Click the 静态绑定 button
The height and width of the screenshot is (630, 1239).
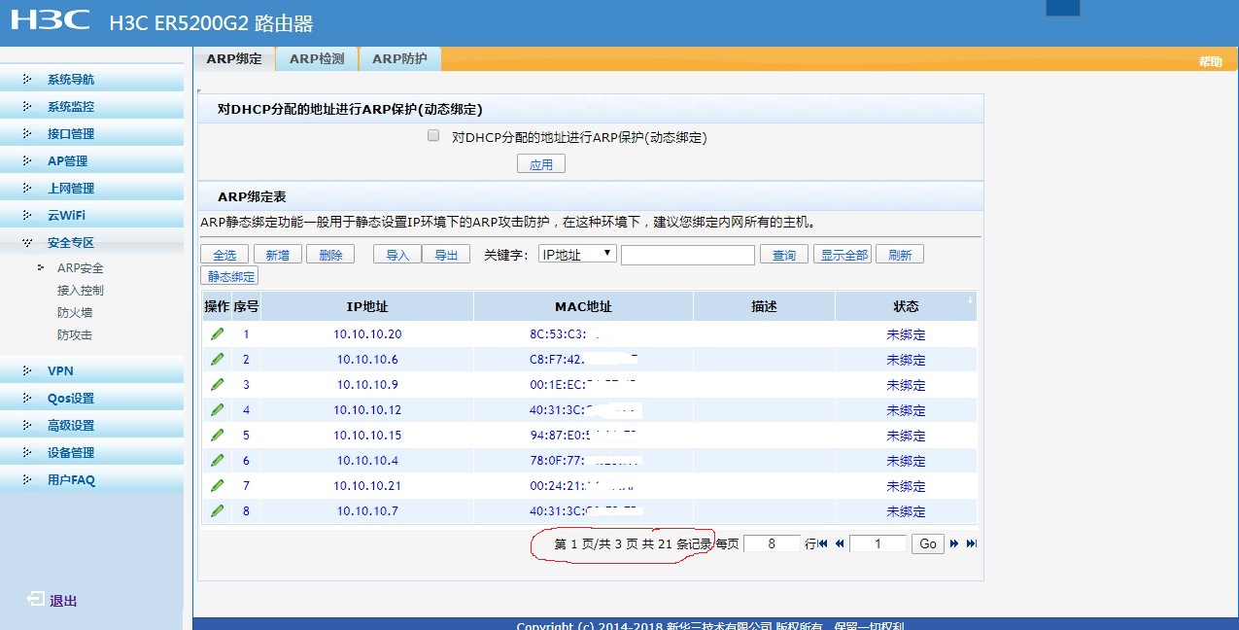point(229,277)
